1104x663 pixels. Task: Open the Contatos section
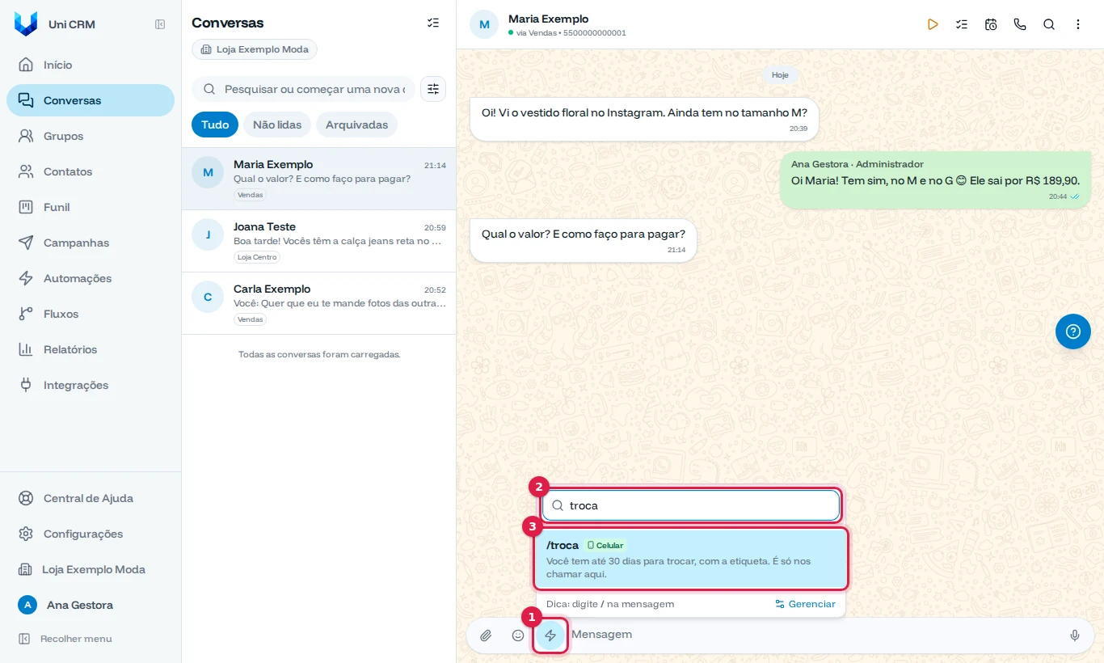[x=91, y=171]
